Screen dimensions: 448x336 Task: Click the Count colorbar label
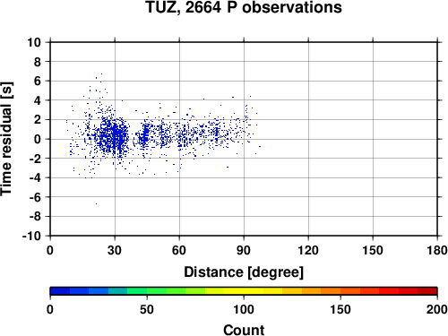coord(244,330)
